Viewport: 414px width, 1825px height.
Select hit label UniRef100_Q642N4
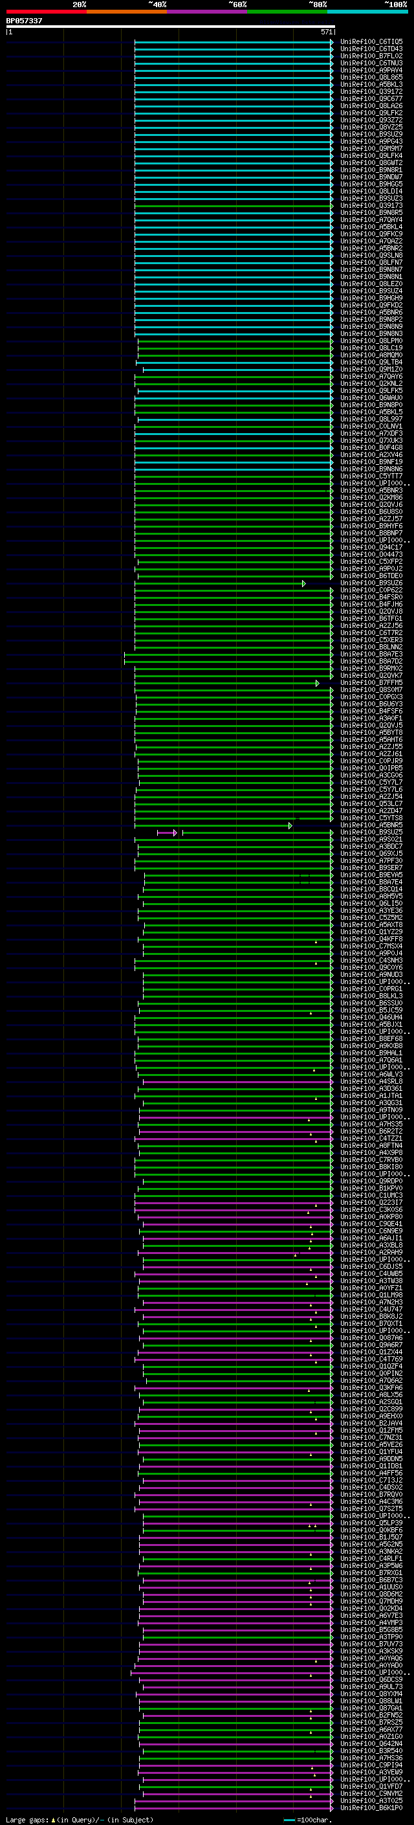point(371,1743)
